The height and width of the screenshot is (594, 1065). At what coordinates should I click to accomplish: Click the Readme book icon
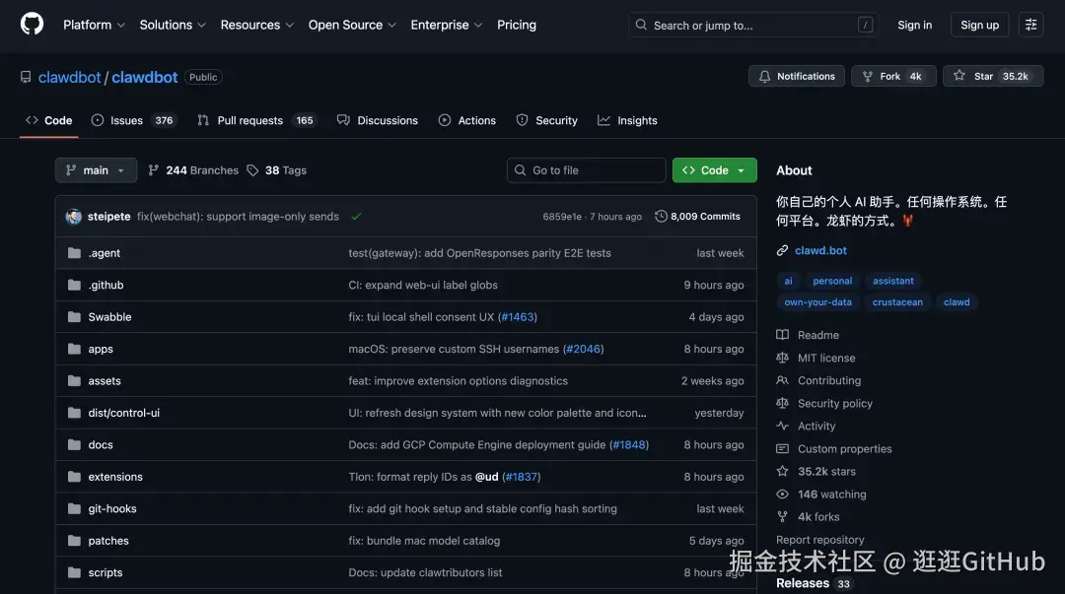pos(782,335)
